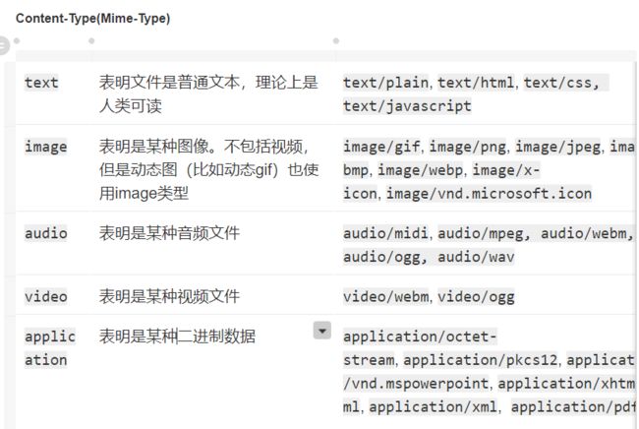Viewport: 639px width, 429px height.
Task: Click the 'application' type cell
Action: pos(50,348)
